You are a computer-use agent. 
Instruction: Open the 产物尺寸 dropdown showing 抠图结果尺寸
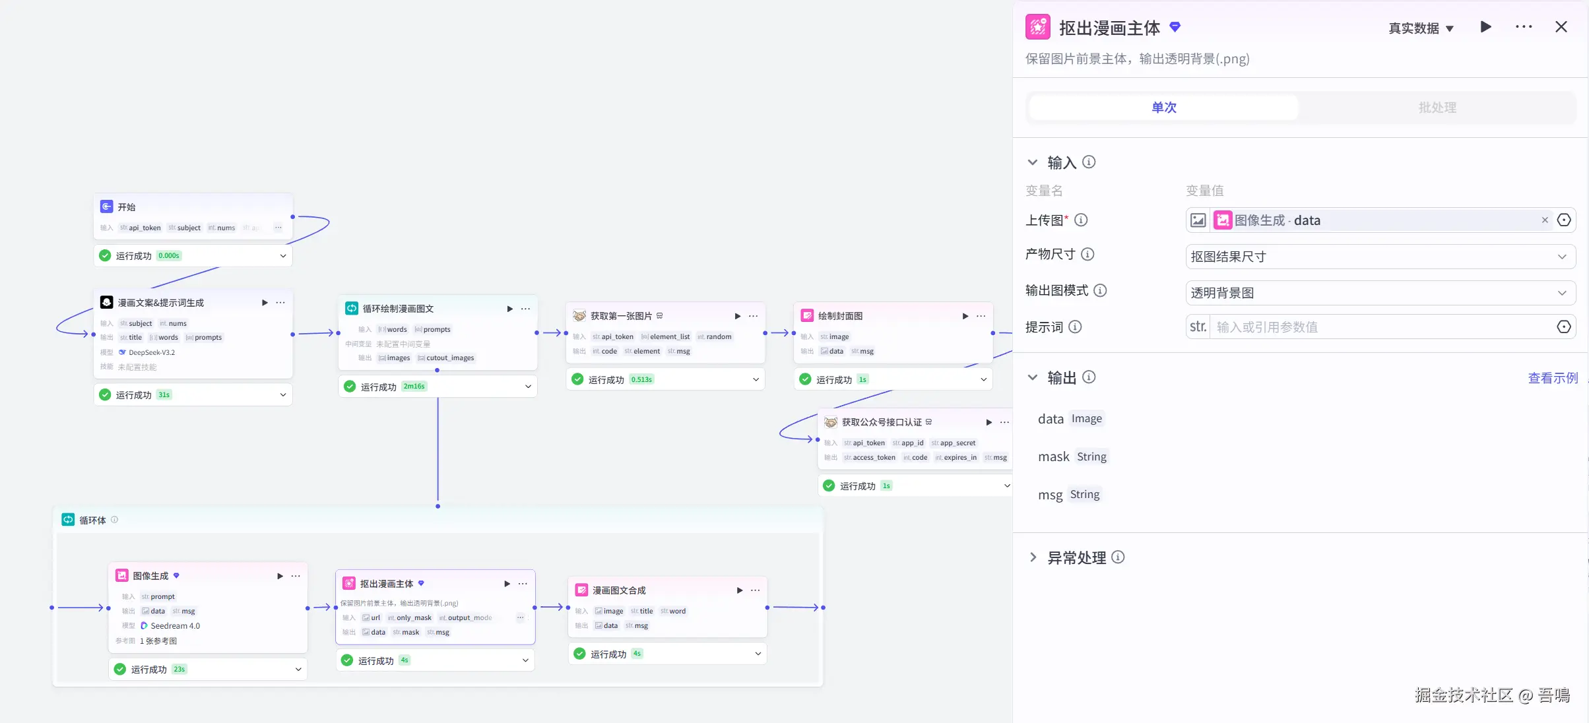click(1380, 257)
